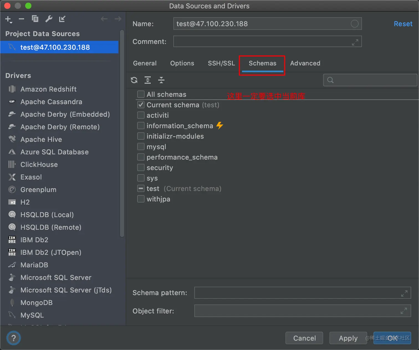Go back with the left arrow
The image size is (419, 350).
click(104, 19)
